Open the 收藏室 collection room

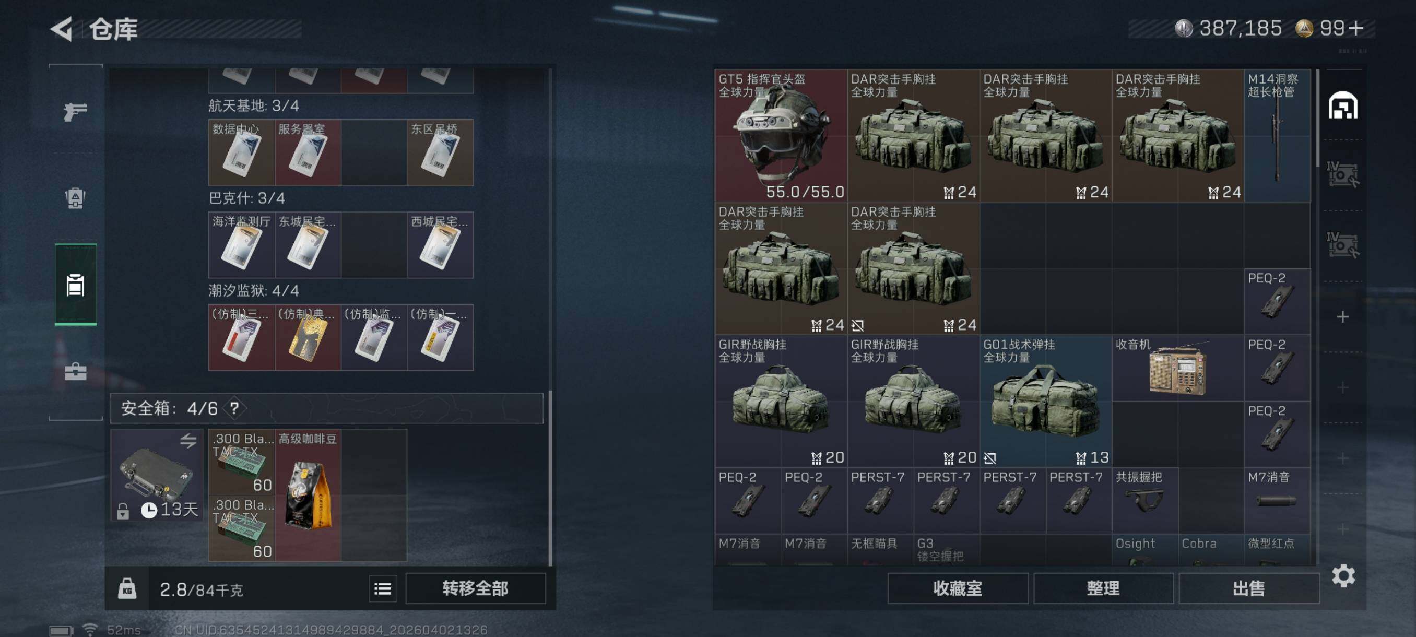coord(957,588)
